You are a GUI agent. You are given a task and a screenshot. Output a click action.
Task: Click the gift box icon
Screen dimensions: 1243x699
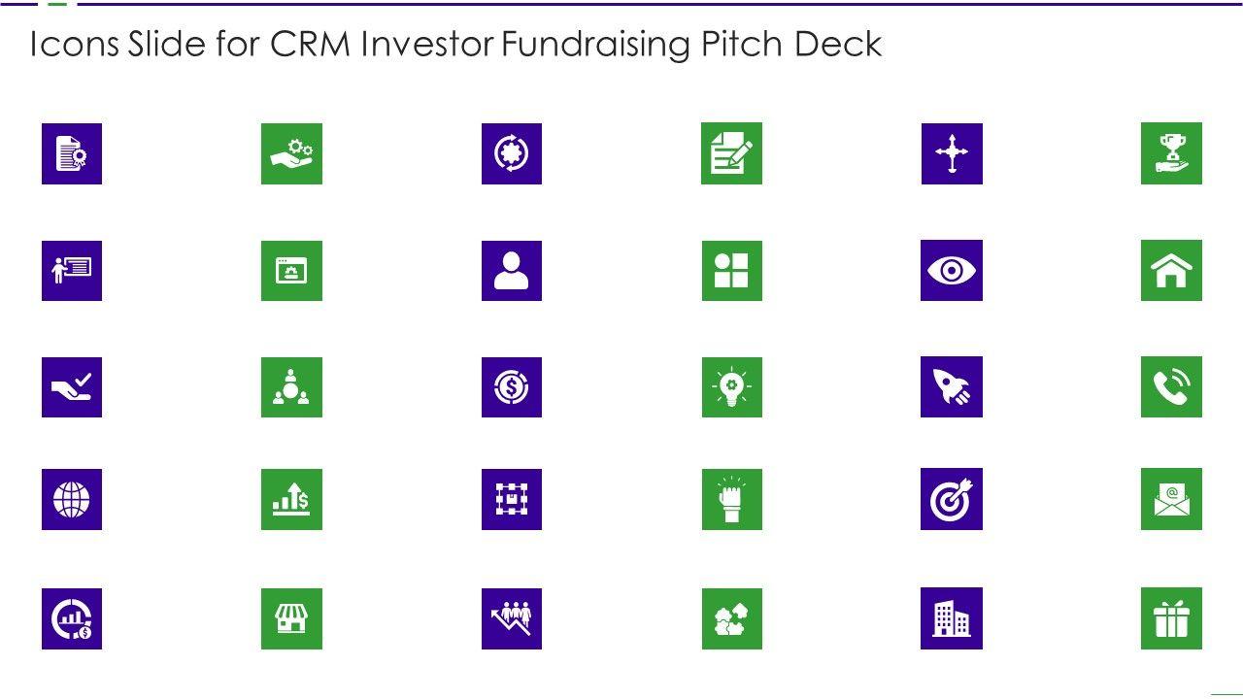[x=1171, y=618]
